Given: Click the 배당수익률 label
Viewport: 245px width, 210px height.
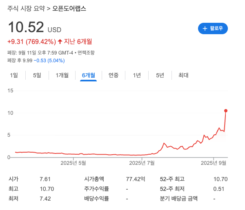Looking at the screenshot, I should [96, 199].
